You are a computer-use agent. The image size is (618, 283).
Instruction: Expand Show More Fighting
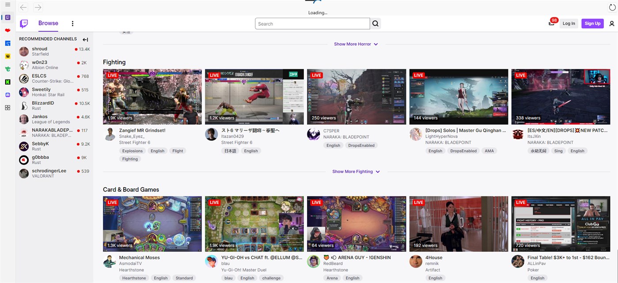click(356, 171)
